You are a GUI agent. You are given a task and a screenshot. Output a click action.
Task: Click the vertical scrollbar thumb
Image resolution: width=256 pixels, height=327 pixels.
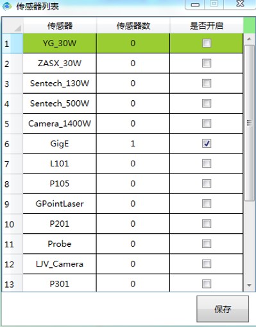249,123
